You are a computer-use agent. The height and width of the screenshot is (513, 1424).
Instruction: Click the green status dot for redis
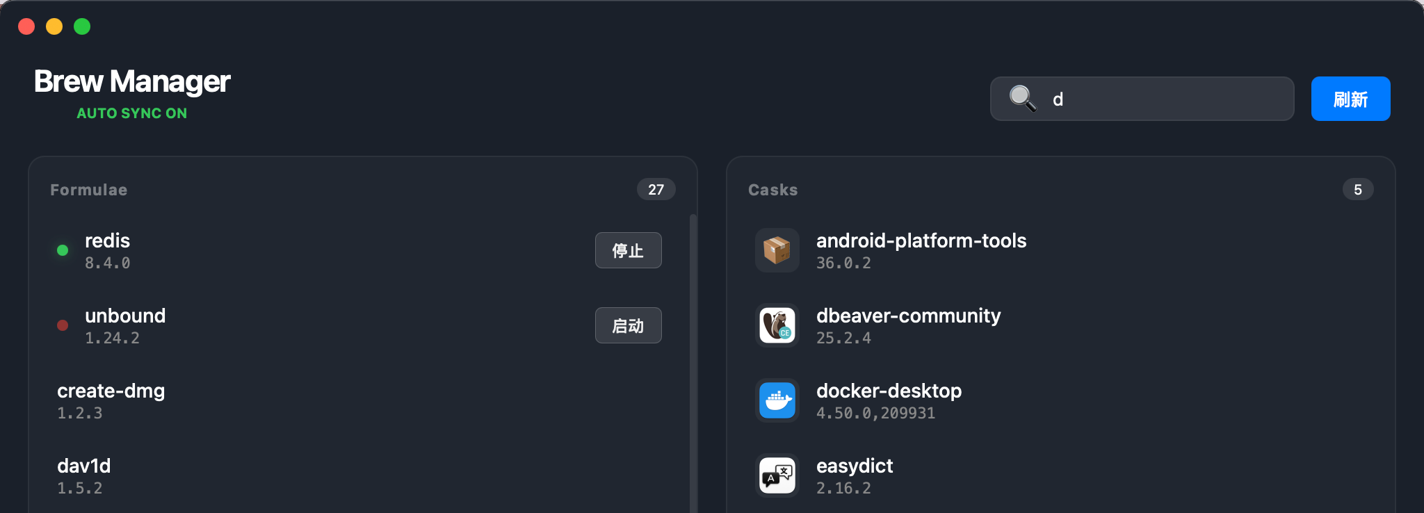pyautogui.click(x=63, y=250)
